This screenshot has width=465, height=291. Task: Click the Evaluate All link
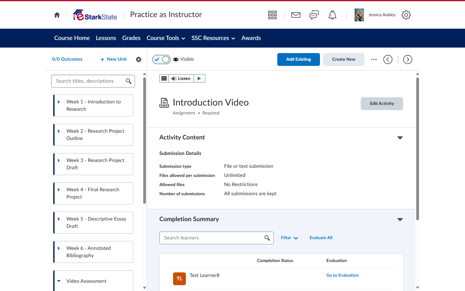321,238
